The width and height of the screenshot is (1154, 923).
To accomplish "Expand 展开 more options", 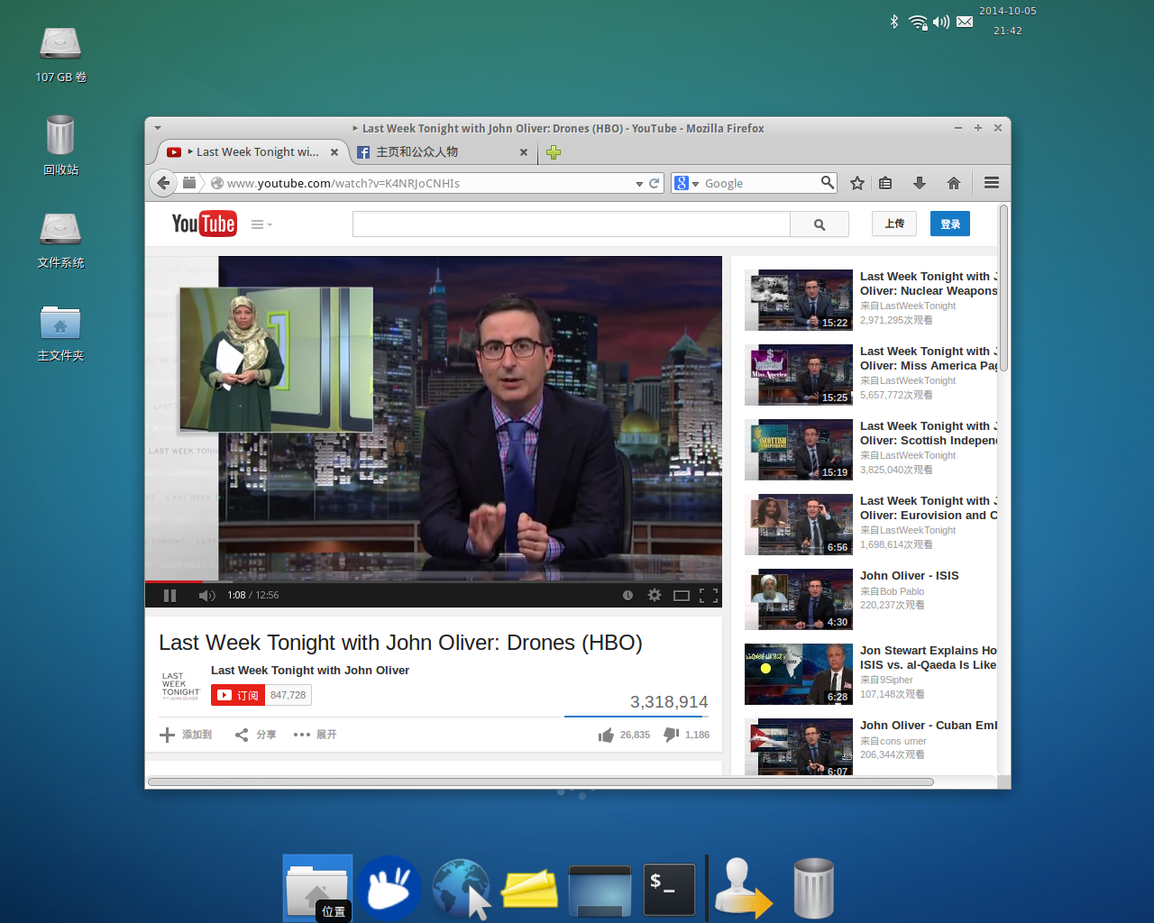I will click(x=315, y=735).
